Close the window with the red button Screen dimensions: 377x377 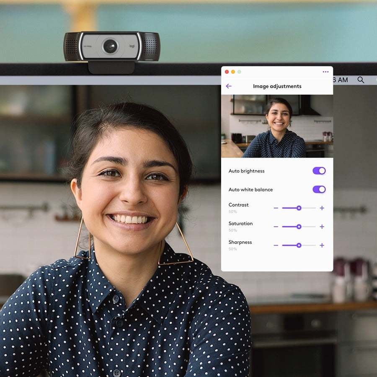coord(227,72)
